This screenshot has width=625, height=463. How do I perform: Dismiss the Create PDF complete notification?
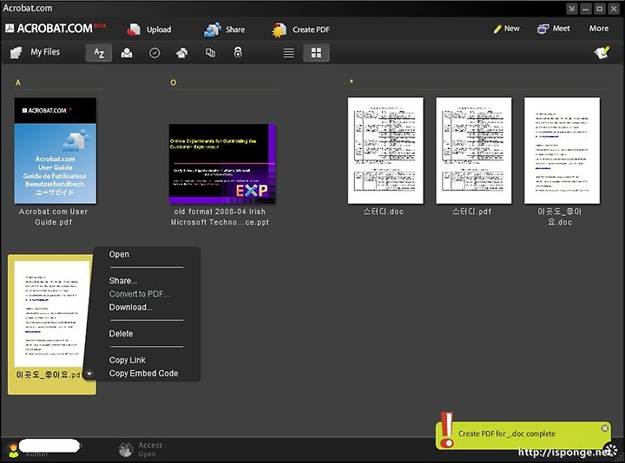coord(605,428)
